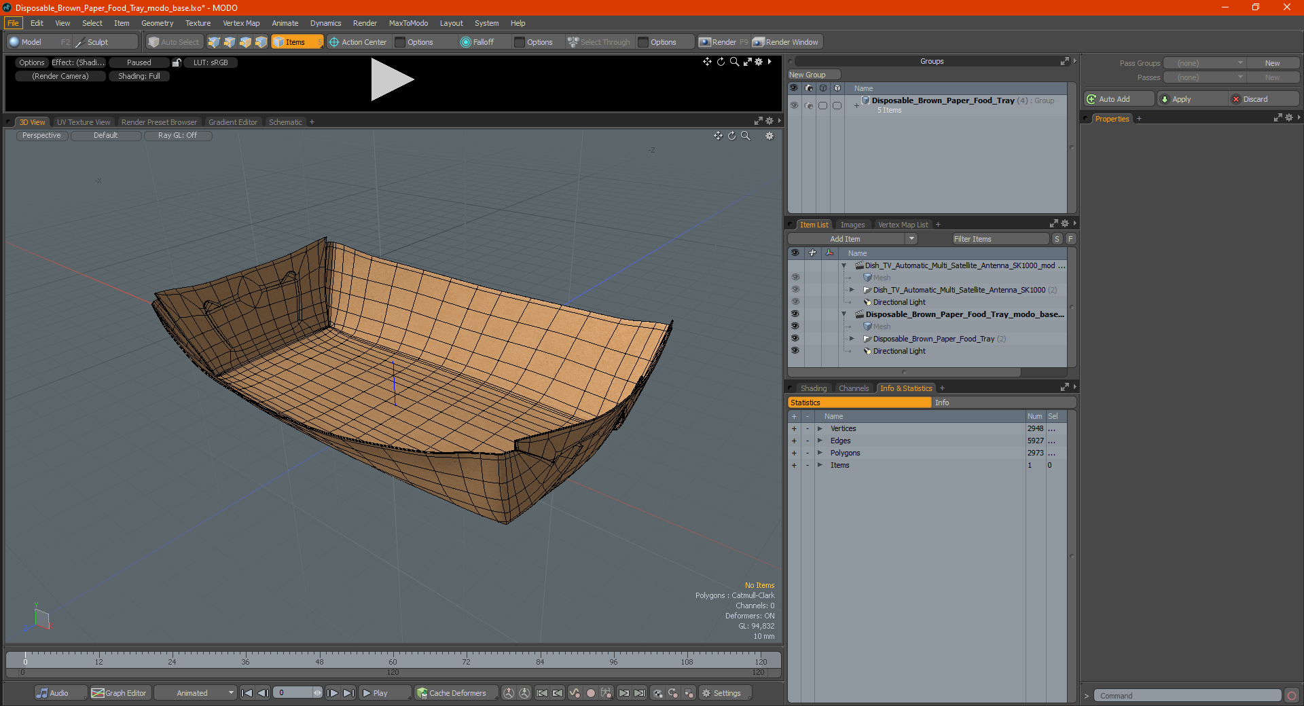
Task: Click the Sculpt mode brush icon
Action: [80, 42]
